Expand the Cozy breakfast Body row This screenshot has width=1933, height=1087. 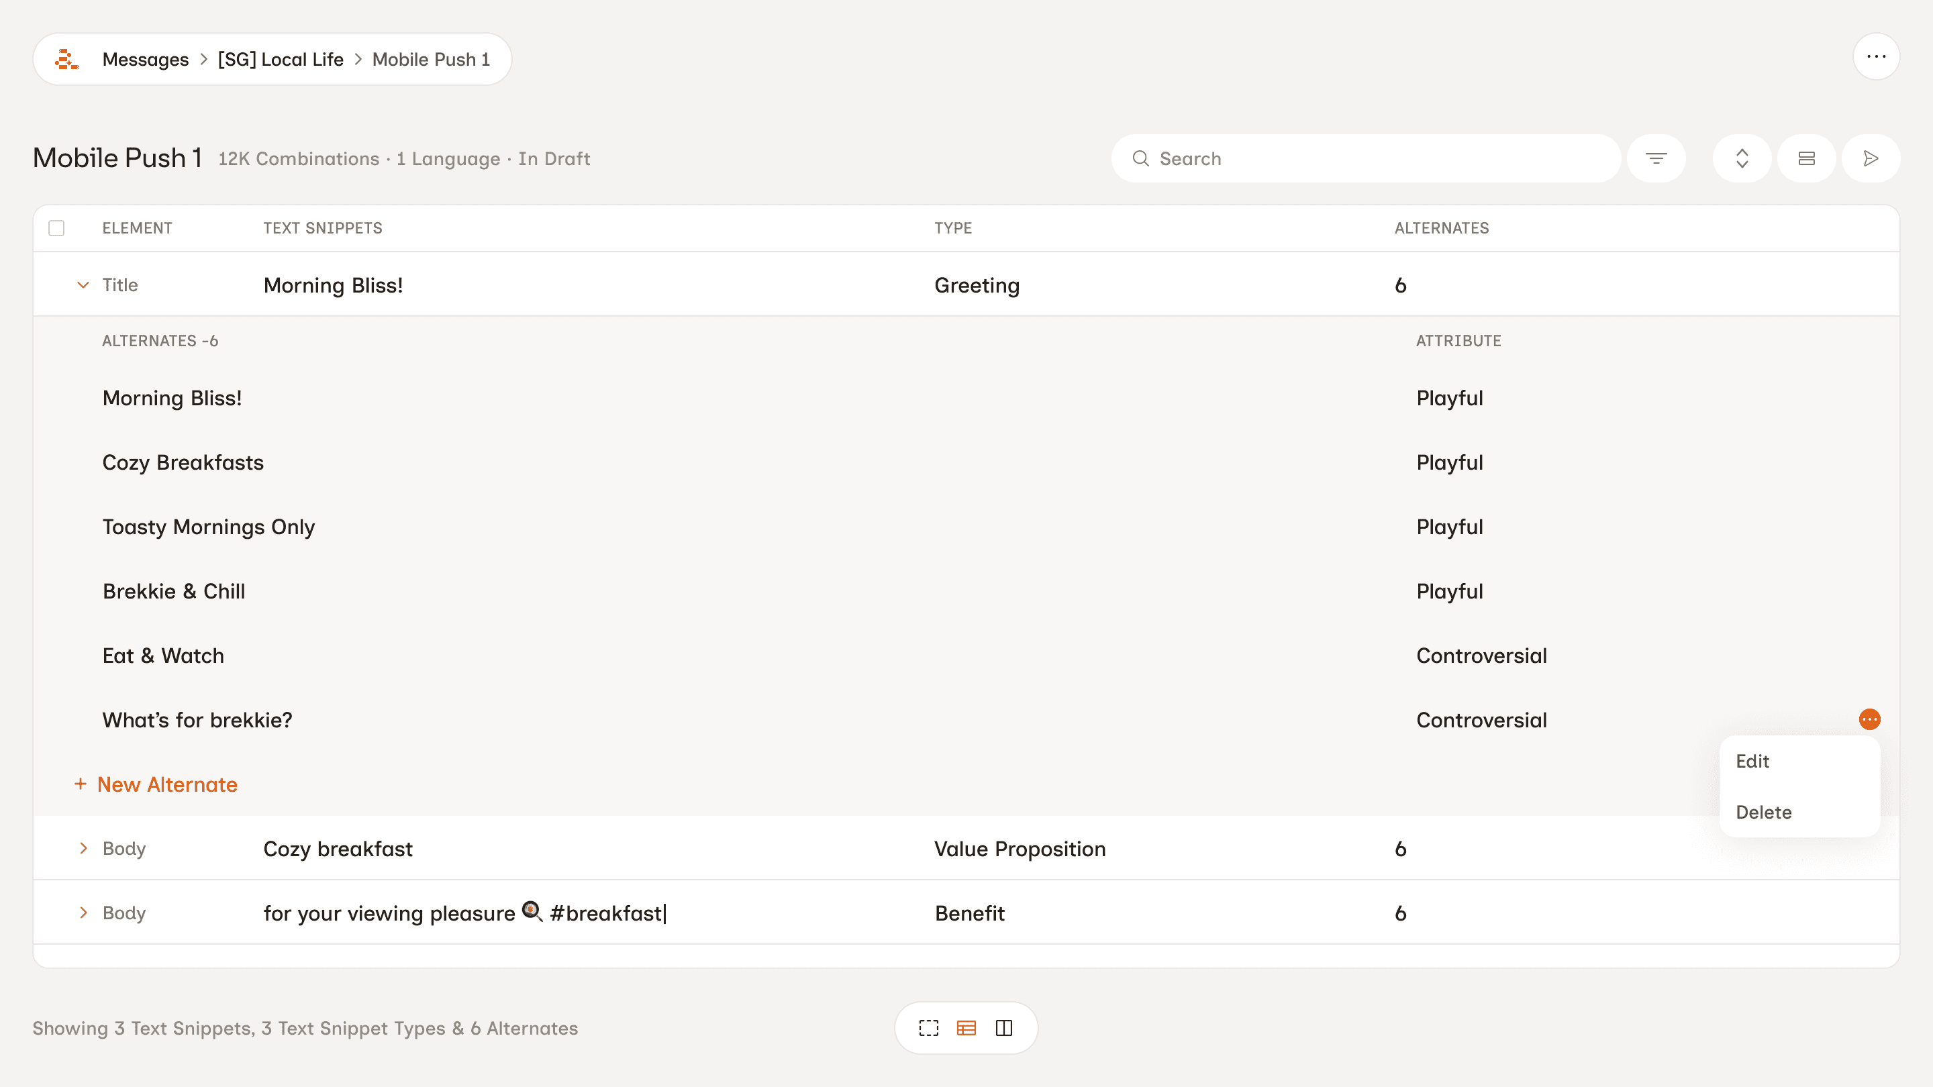pos(83,848)
